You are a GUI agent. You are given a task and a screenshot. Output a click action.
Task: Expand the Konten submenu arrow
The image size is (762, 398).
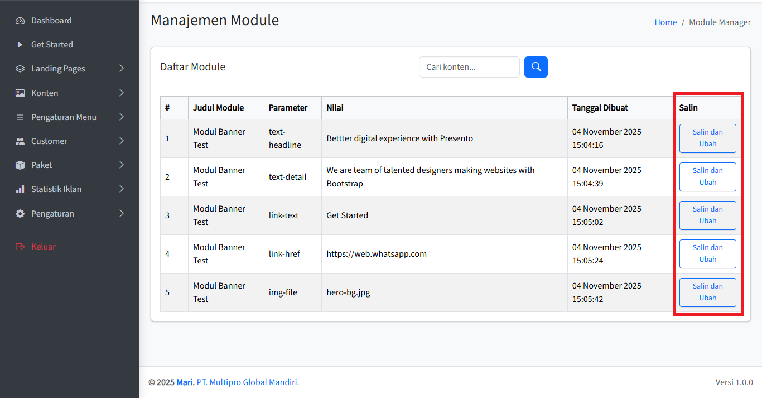122,93
